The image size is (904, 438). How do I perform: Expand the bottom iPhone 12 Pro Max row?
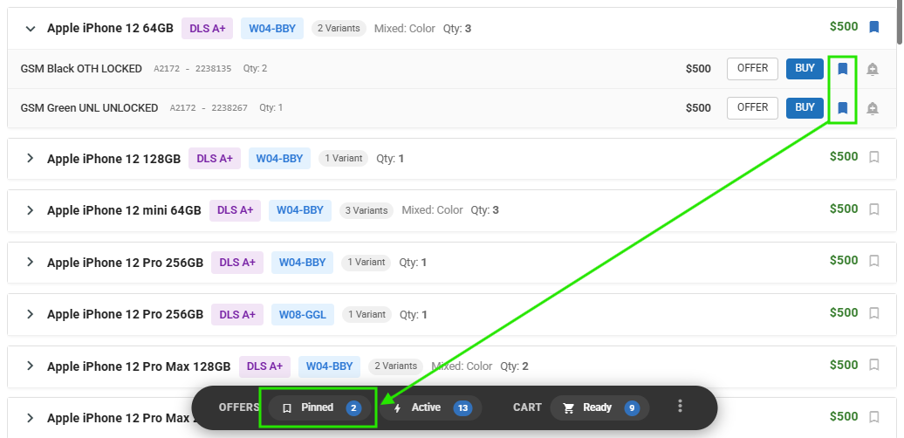tap(31, 418)
